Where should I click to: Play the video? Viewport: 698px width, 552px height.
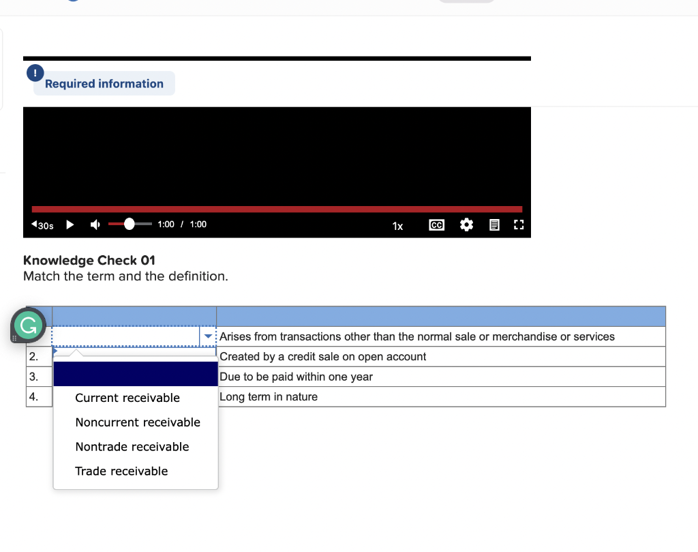coord(70,224)
